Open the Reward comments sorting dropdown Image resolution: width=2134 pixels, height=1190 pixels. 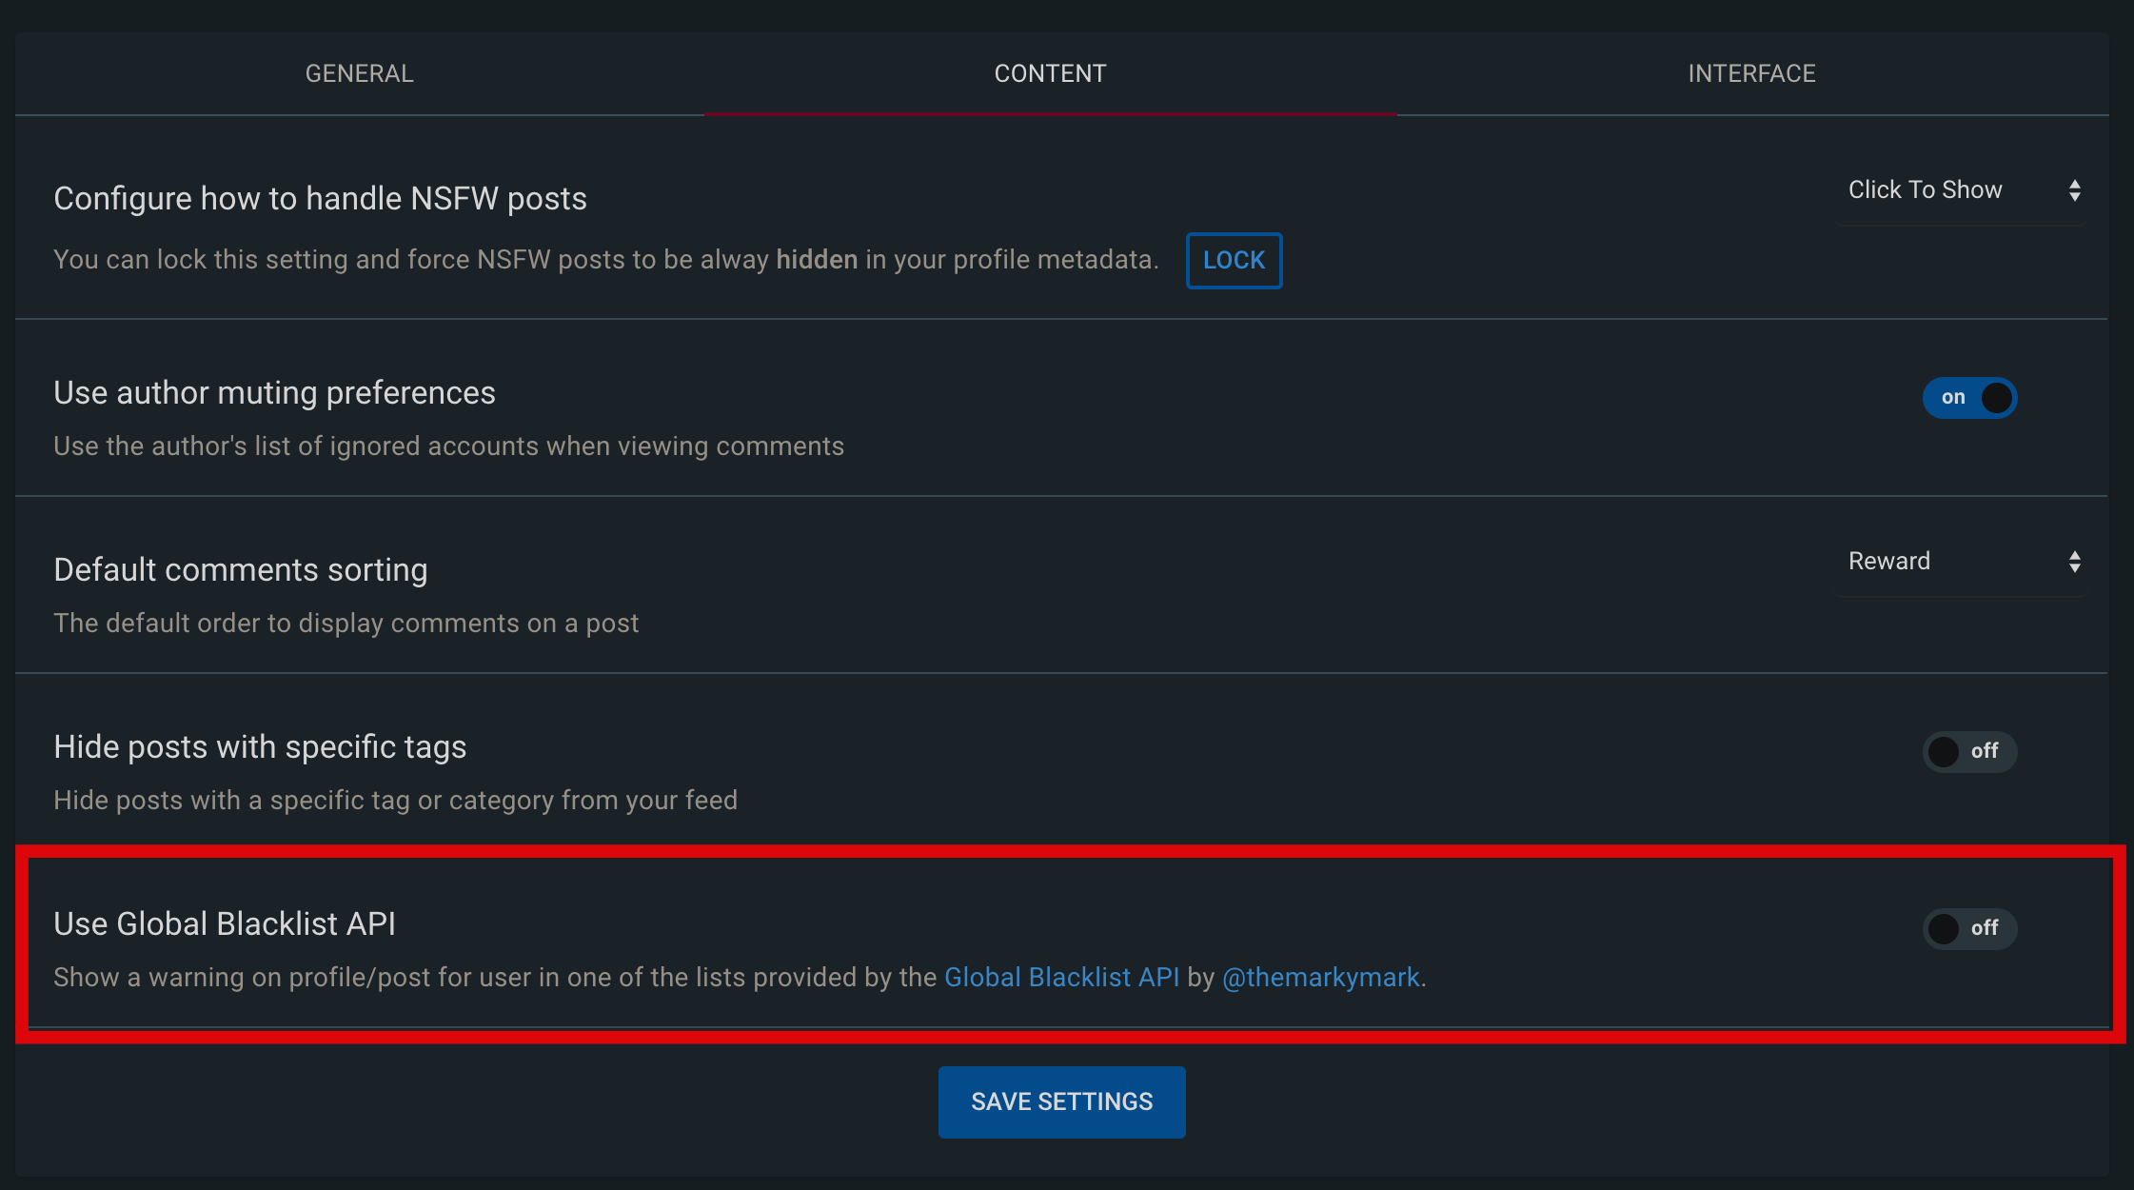click(x=1961, y=562)
